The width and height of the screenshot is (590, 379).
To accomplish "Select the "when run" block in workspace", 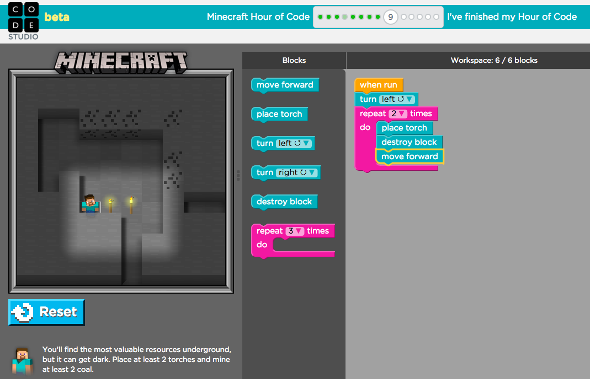I will (379, 85).
